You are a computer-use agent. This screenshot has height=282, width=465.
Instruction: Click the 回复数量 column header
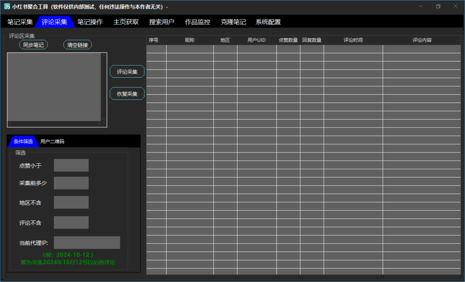pyautogui.click(x=312, y=40)
